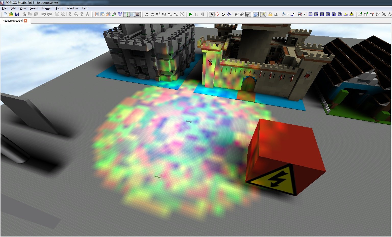
Task: Pause the running simulation
Action: point(196,14)
